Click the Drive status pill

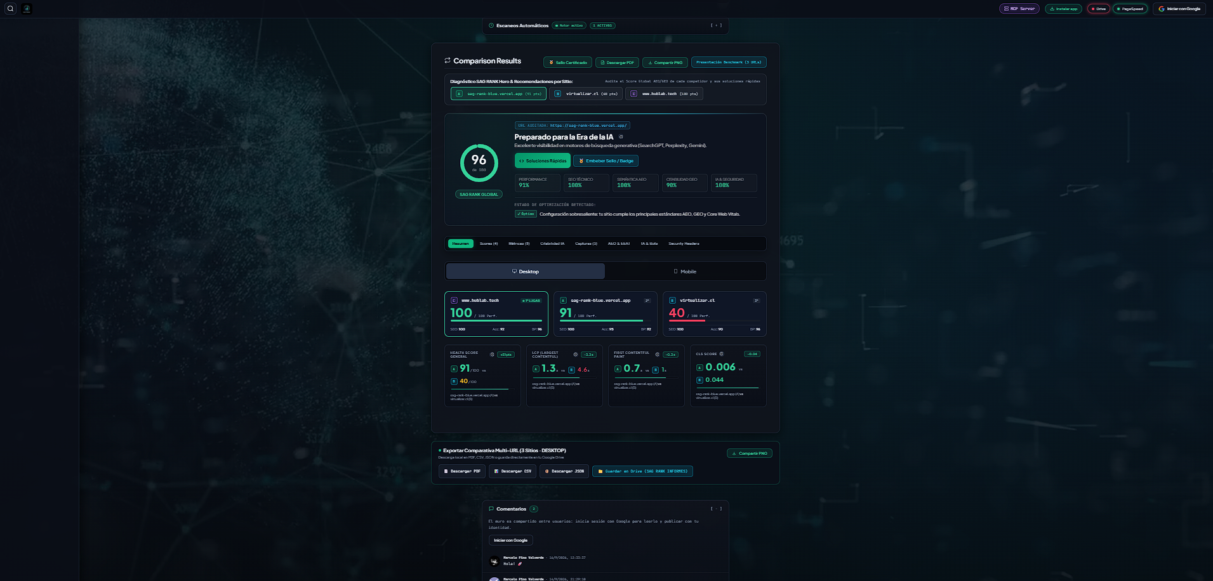click(1099, 9)
